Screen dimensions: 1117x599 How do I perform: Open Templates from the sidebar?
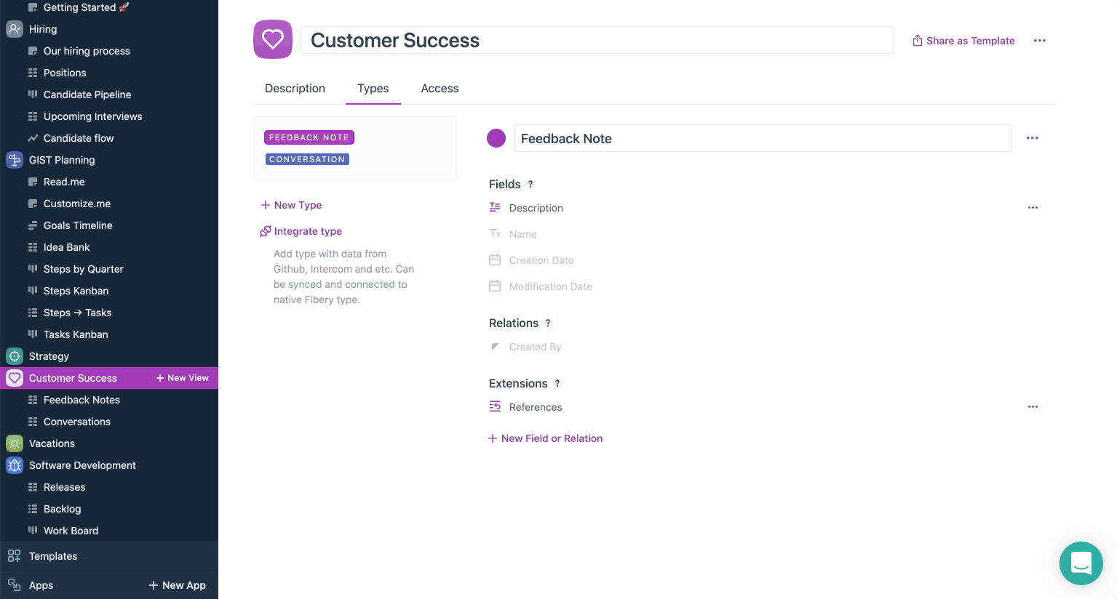[x=53, y=556]
